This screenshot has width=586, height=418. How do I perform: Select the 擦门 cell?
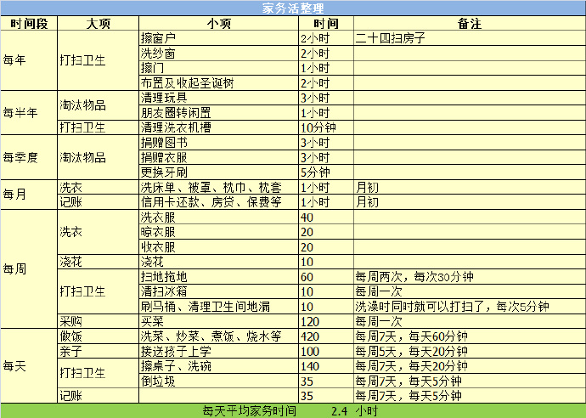(218, 68)
